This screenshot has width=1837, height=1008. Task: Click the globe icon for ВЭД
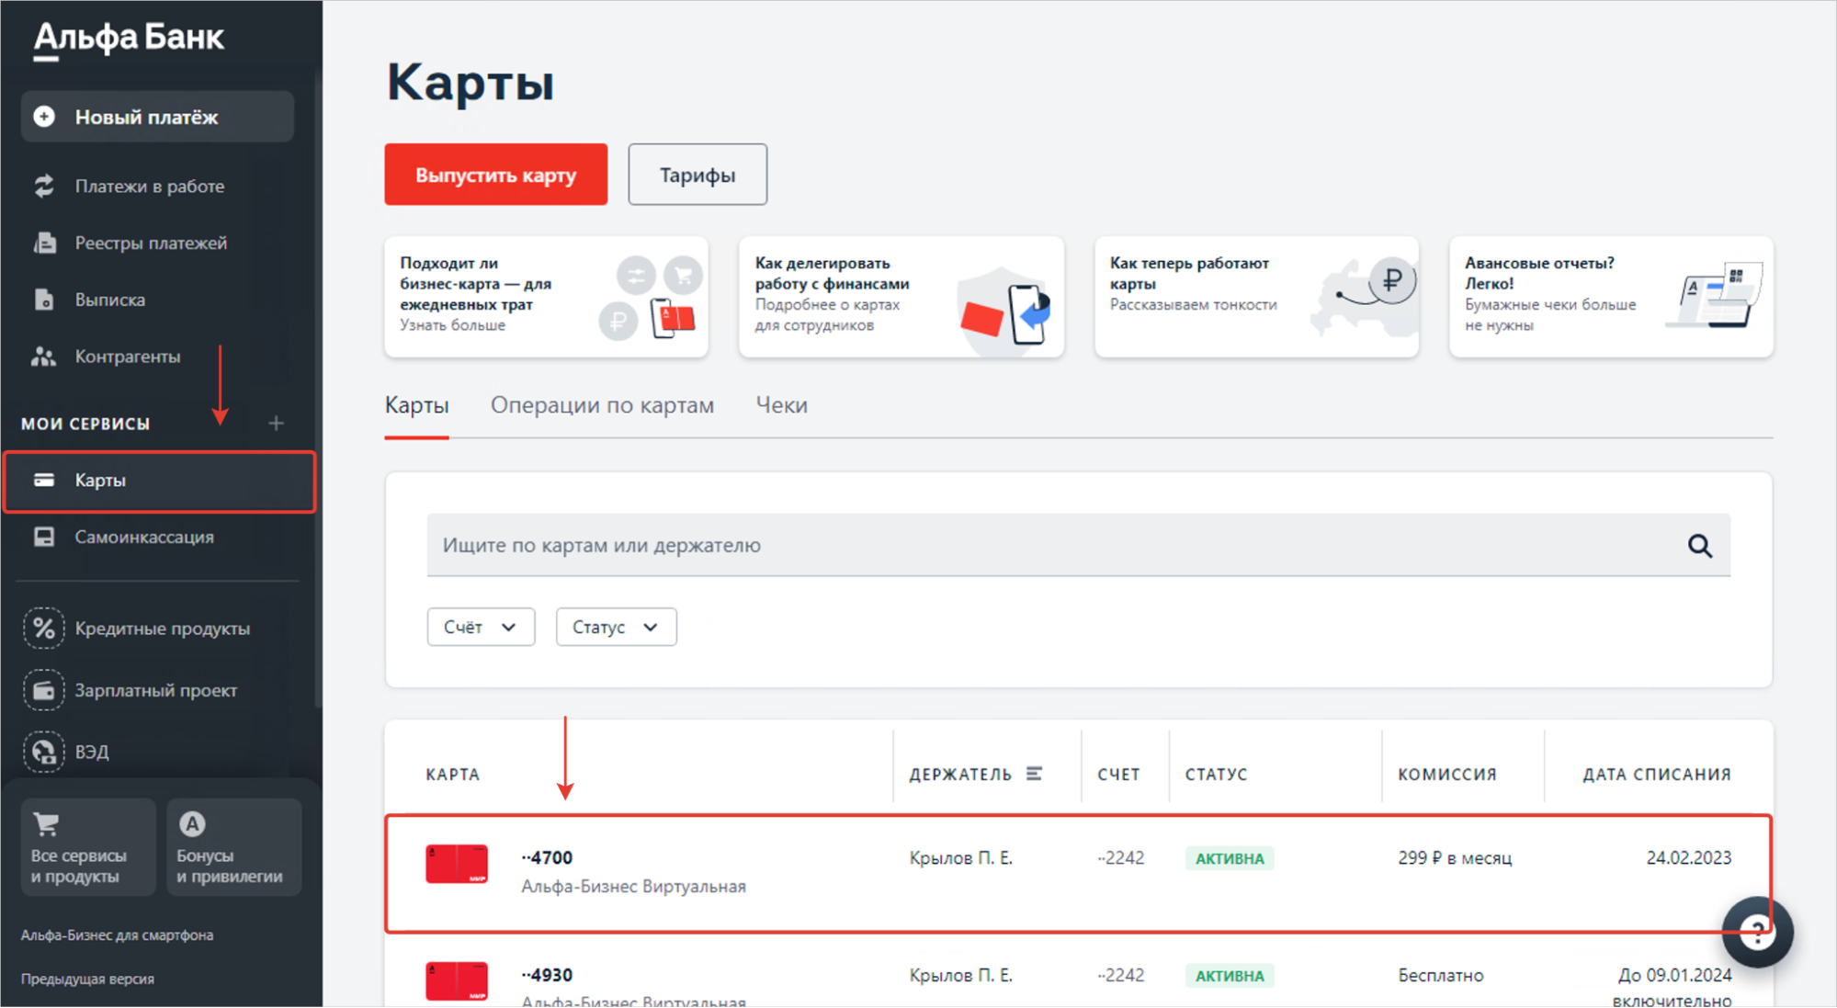click(x=44, y=752)
